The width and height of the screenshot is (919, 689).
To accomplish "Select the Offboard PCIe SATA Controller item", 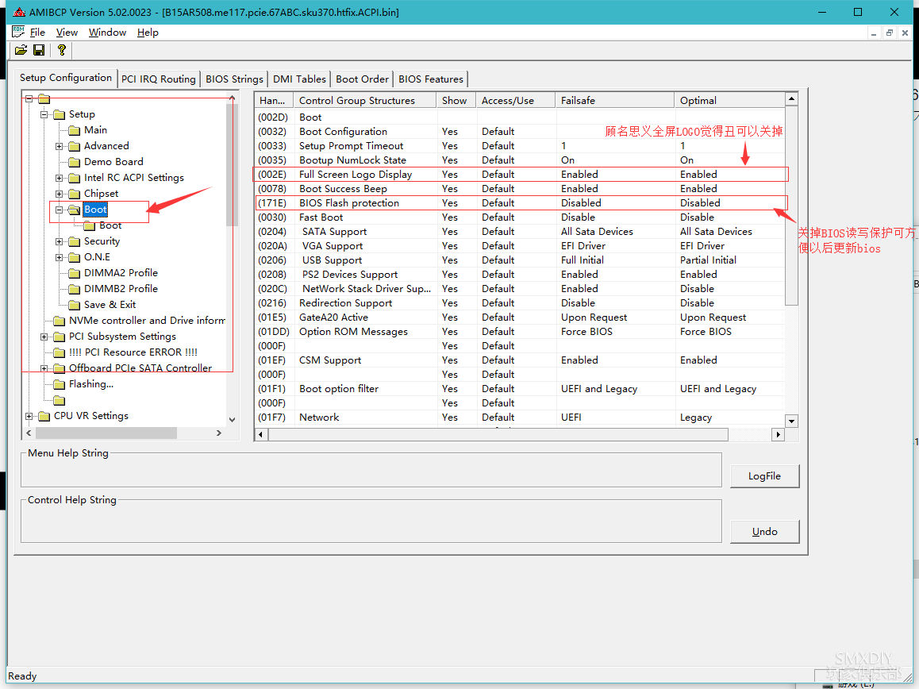I will click(x=140, y=368).
